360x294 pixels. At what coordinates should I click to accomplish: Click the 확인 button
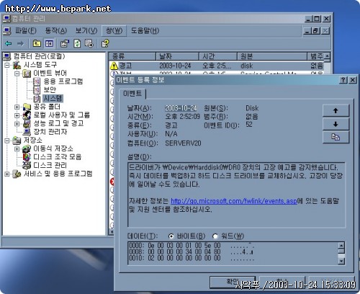click(233, 282)
